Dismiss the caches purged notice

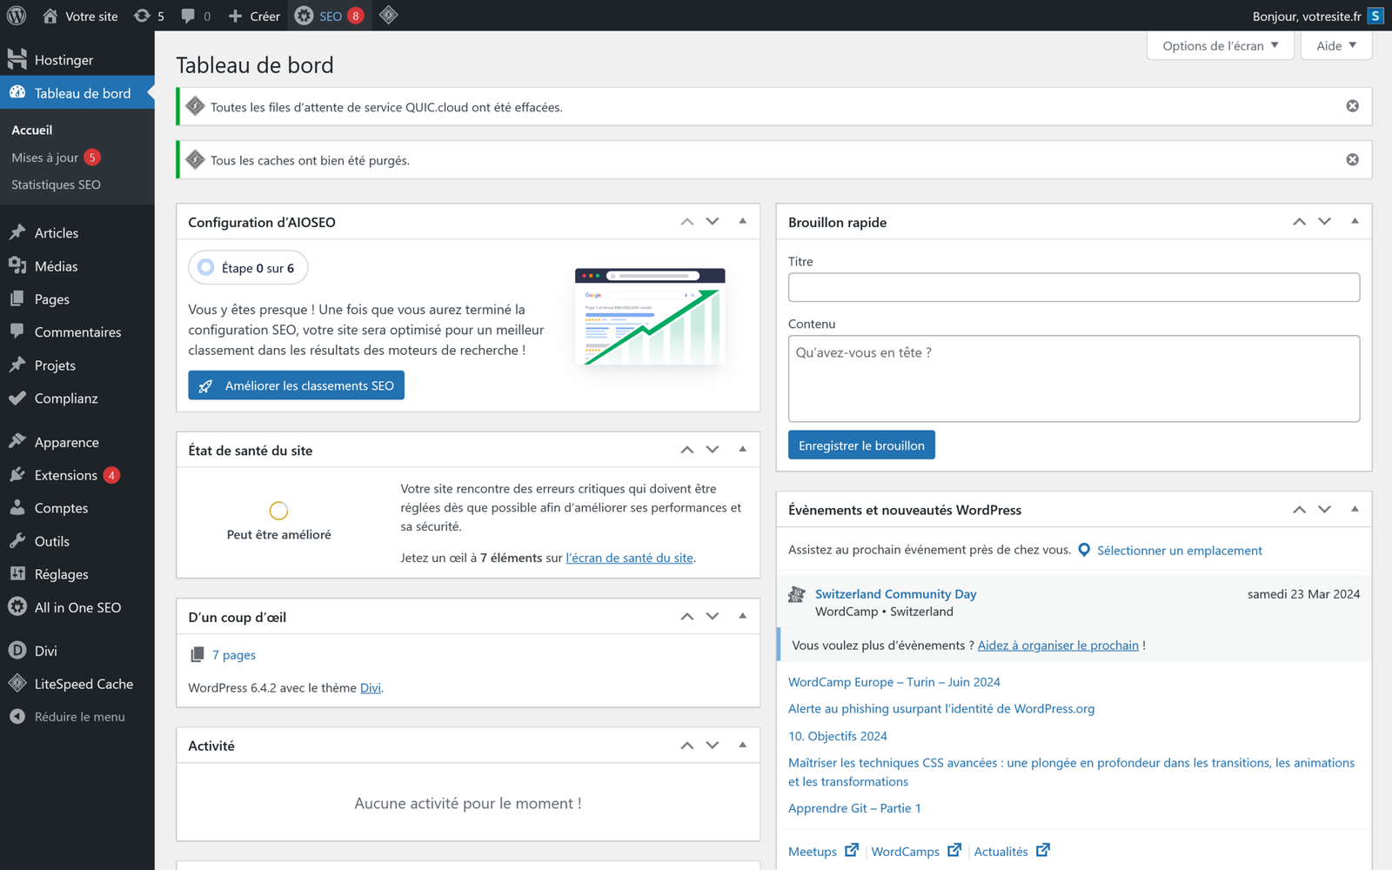pos(1352,160)
